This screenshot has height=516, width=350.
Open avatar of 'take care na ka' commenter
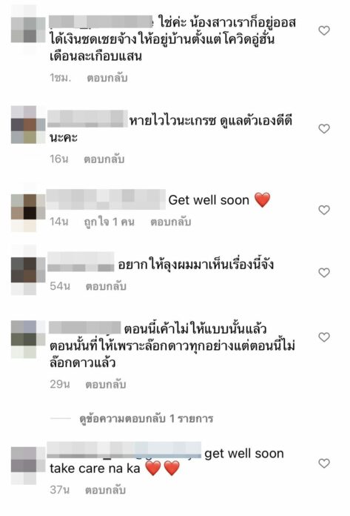click(x=28, y=460)
